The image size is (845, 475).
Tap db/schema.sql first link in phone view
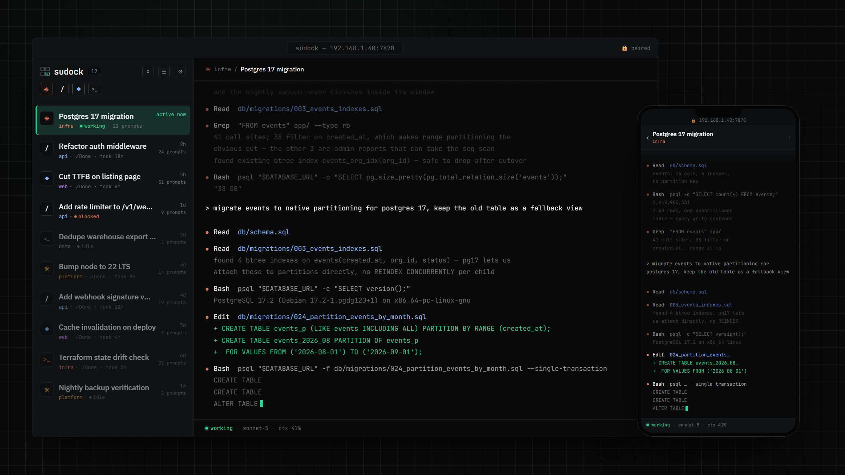point(688,165)
